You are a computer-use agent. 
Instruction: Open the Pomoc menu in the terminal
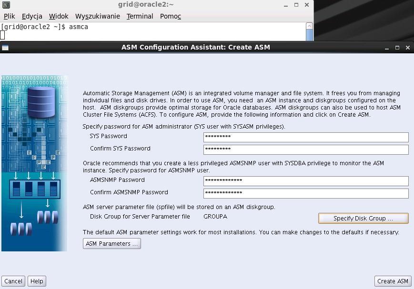[170, 16]
